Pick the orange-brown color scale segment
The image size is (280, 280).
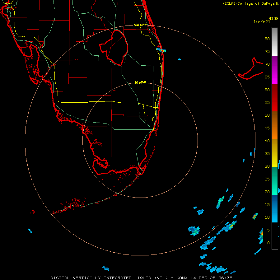(x=275, y=125)
